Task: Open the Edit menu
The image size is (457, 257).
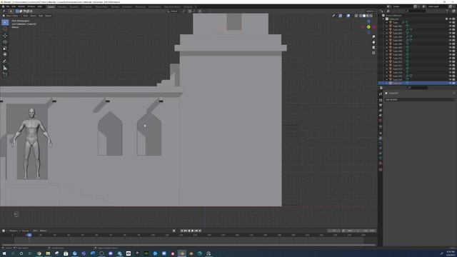Action: (x=14, y=6)
